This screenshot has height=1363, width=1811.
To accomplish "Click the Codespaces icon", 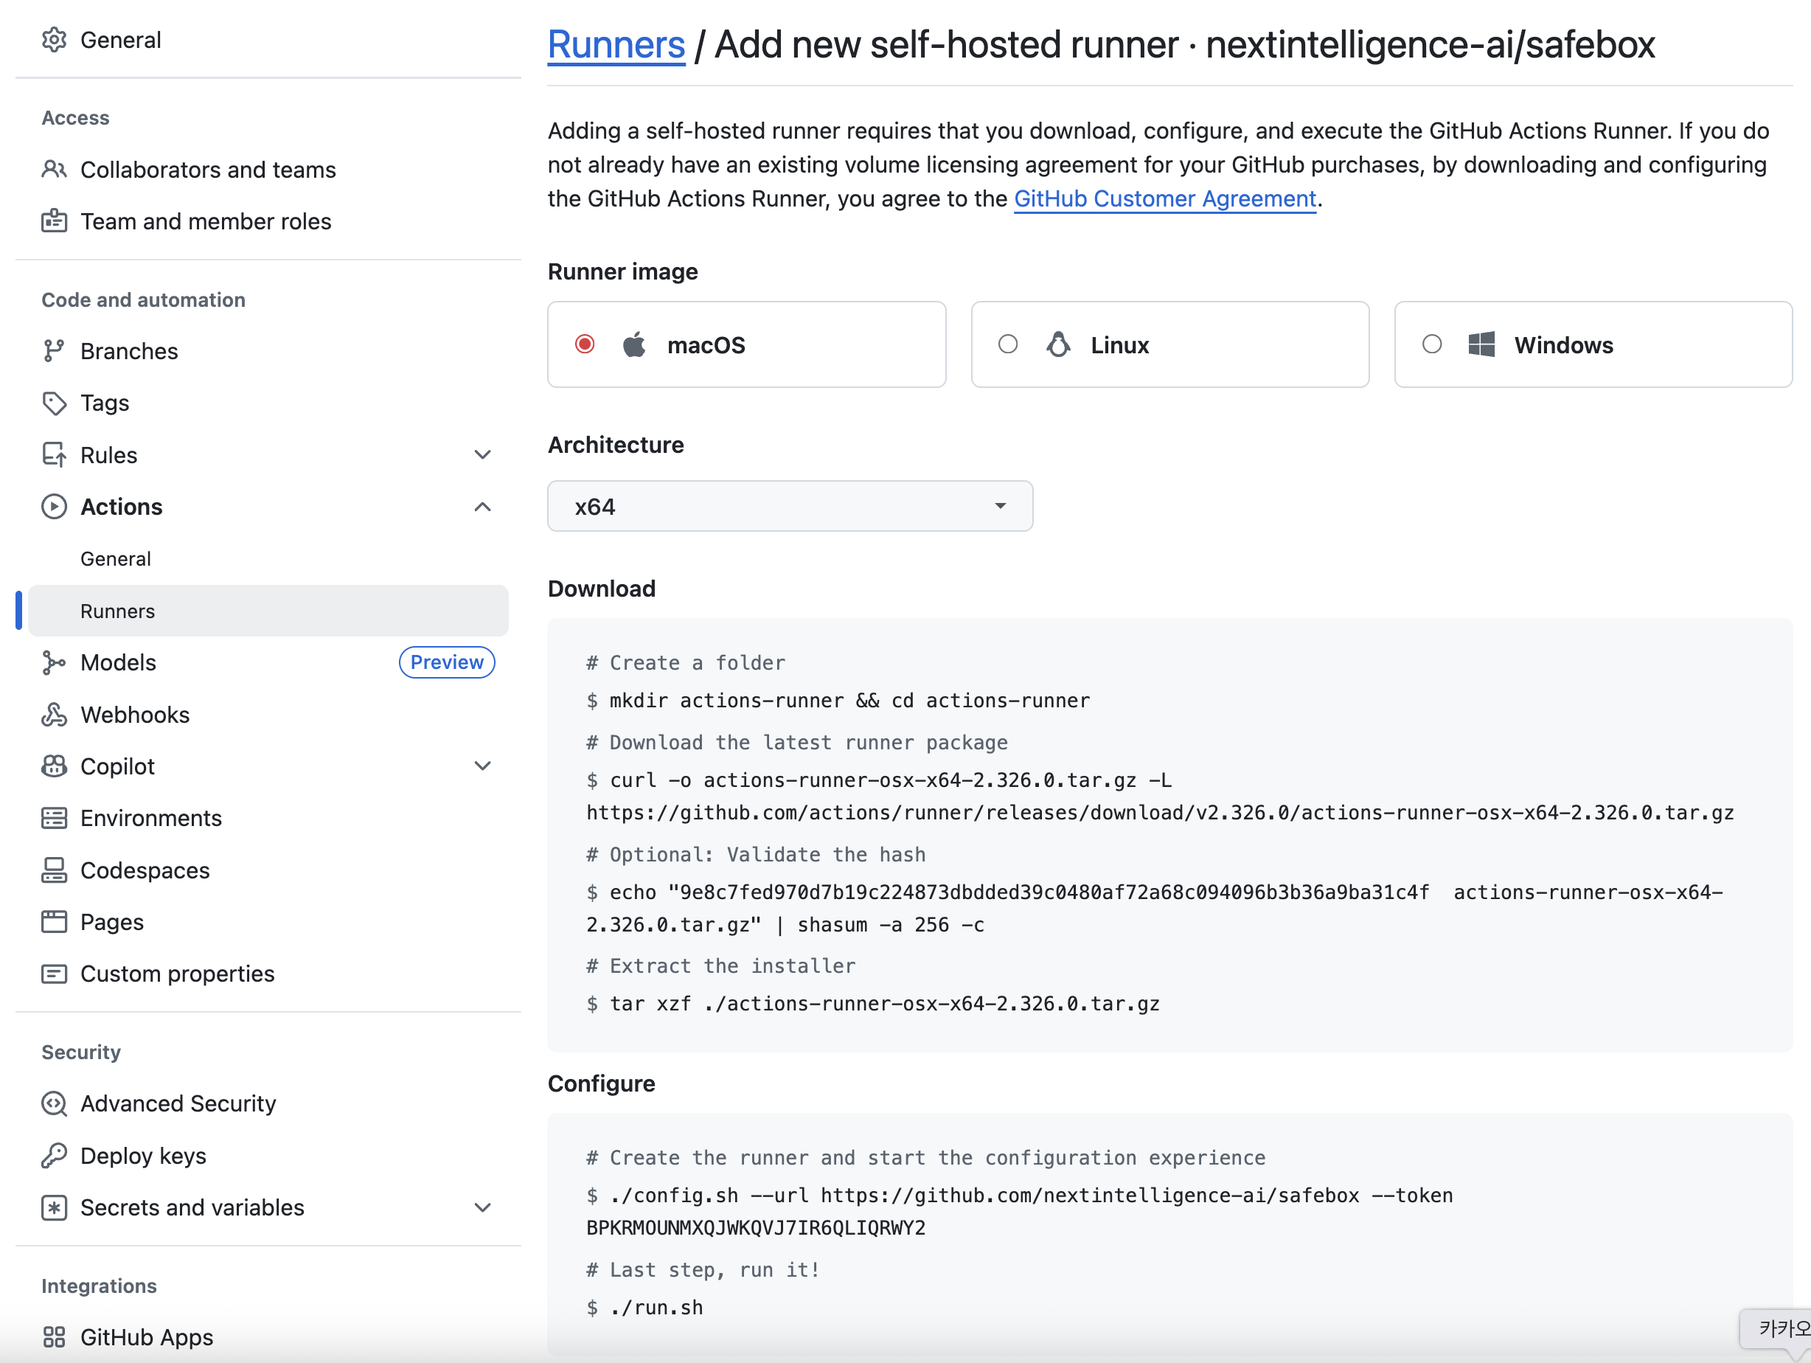I will click(54, 870).
